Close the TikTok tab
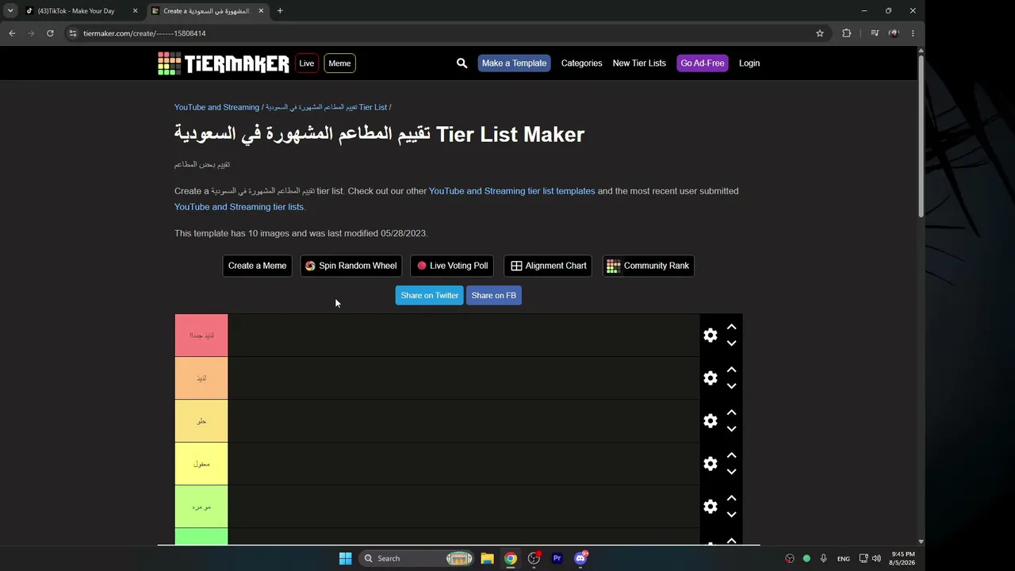The height and width of the screenshot is (571, 1015). pyautogui.click(x=135, y=11)
